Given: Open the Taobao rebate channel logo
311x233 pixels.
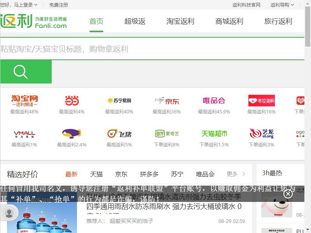Looking at the screenshot, I should coord(24,101).
